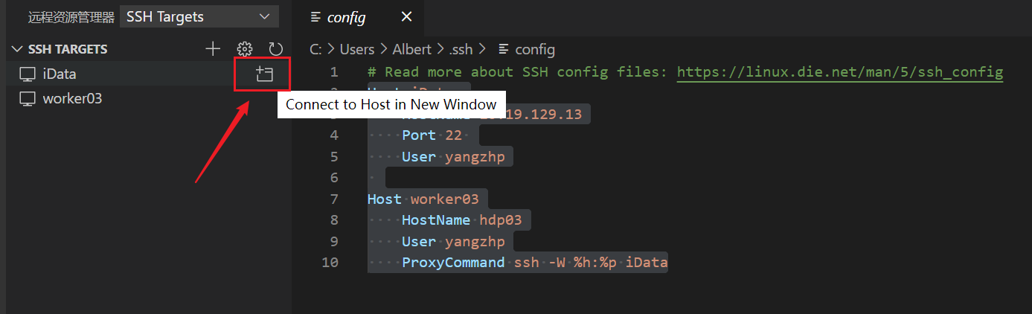Click Users in the breadcrumb path
The image size is (1032, 314).
click(357, 49)
